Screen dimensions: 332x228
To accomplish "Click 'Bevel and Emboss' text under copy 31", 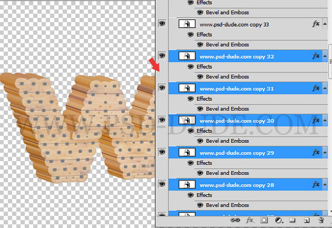I will (227, 109).
